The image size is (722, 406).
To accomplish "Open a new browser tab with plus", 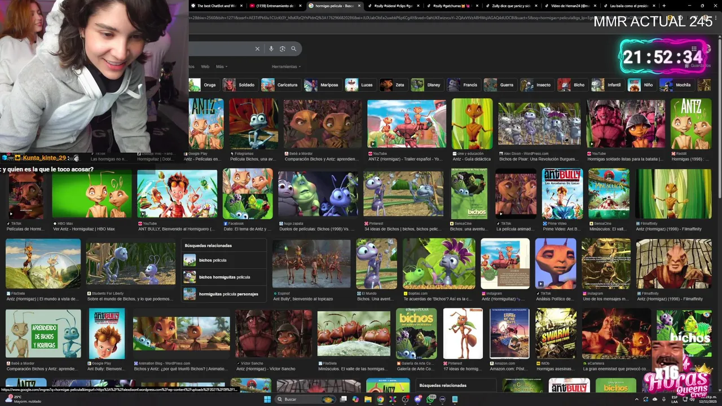I will coord(664,6).
